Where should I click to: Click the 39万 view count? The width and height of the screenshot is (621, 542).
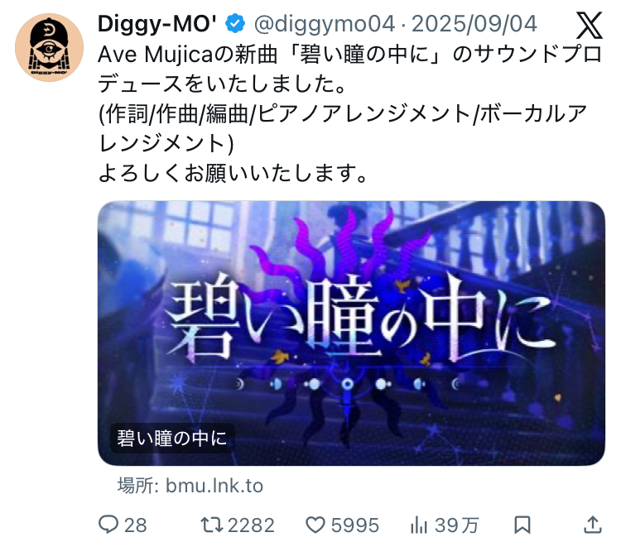[457, 525]
